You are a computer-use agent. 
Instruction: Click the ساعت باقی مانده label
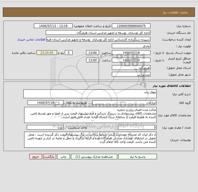(x=24, y=53)
